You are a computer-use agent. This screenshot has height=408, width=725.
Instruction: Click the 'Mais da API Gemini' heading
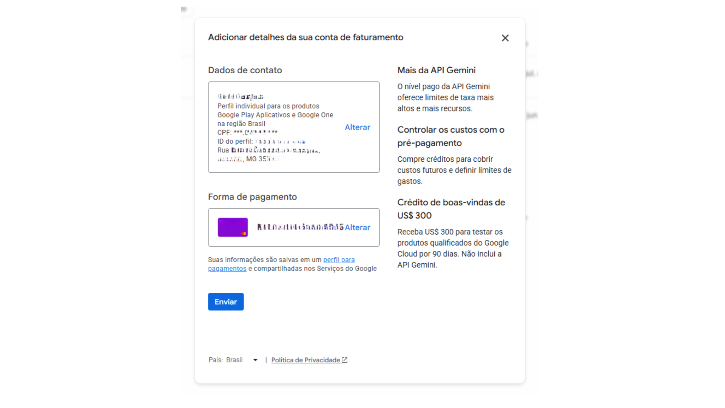click(x=436, y=70)
